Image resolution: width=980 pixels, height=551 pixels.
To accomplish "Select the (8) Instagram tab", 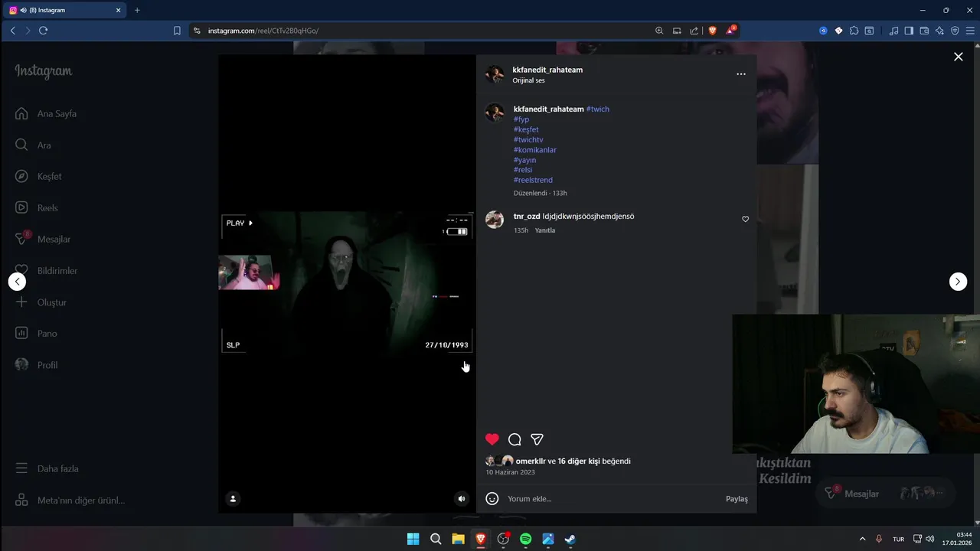I will pos(65,10).
